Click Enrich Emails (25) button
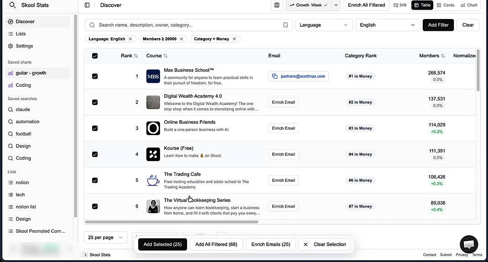 coord(271,244)
